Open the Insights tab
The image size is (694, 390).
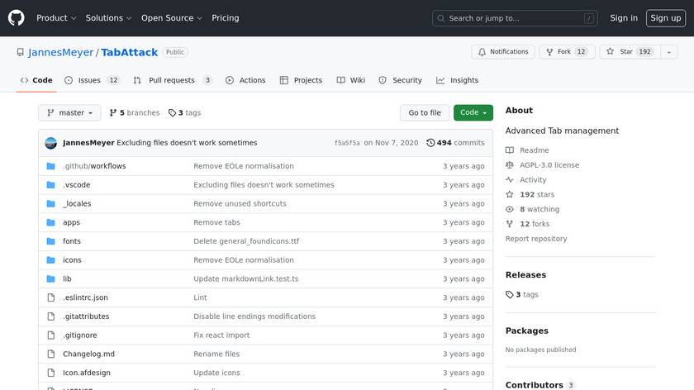(457, 80)
